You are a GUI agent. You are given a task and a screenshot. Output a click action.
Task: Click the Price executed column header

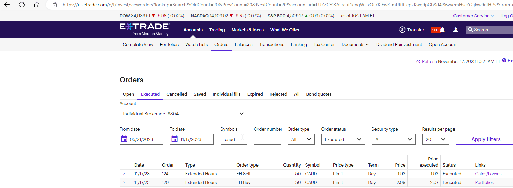pos(429,162)
